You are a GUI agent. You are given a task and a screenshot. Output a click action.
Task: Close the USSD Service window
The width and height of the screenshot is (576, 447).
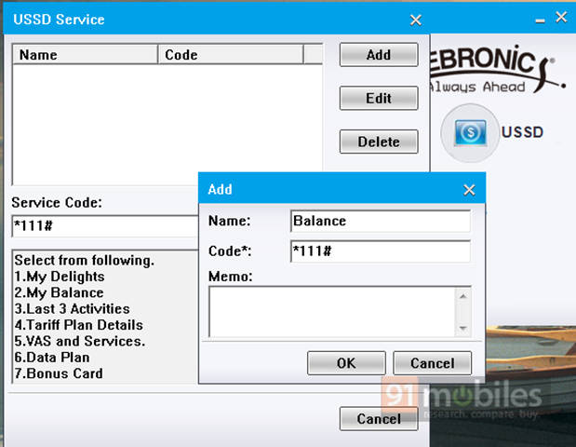tap(415, 20)
